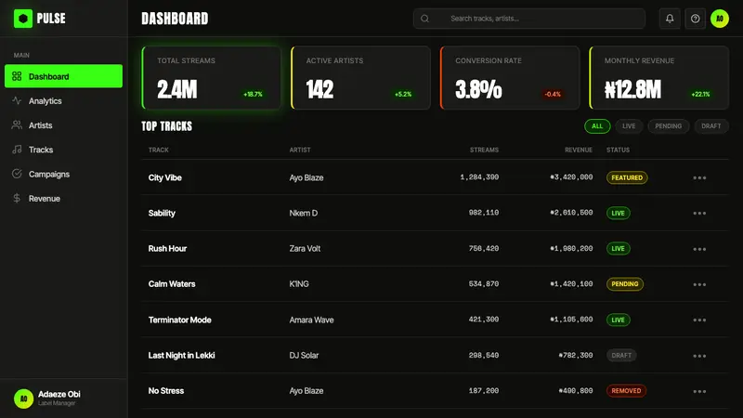This screenshot has width=743, height=418.
Task: Open the help question mark icon
Action: 695,19
